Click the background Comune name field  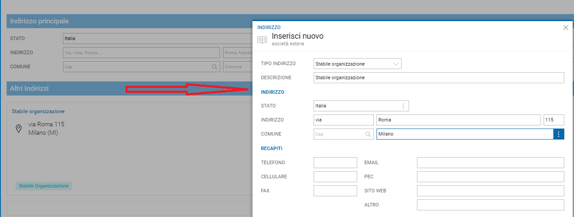point(238,67)
